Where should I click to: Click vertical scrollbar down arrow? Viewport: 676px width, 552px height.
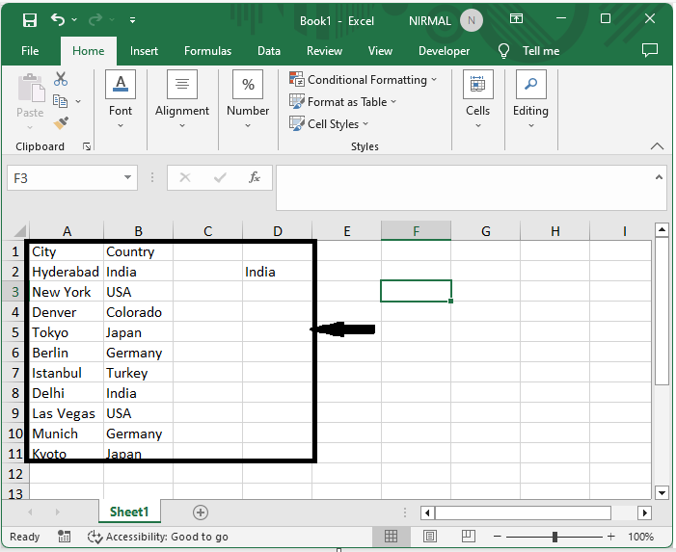[662, 492]
